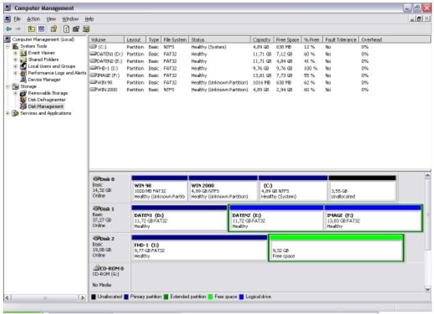Viewport: 434px width, 314px height.
Task: Select Computer Management (Local) root node
Action: 43,39
